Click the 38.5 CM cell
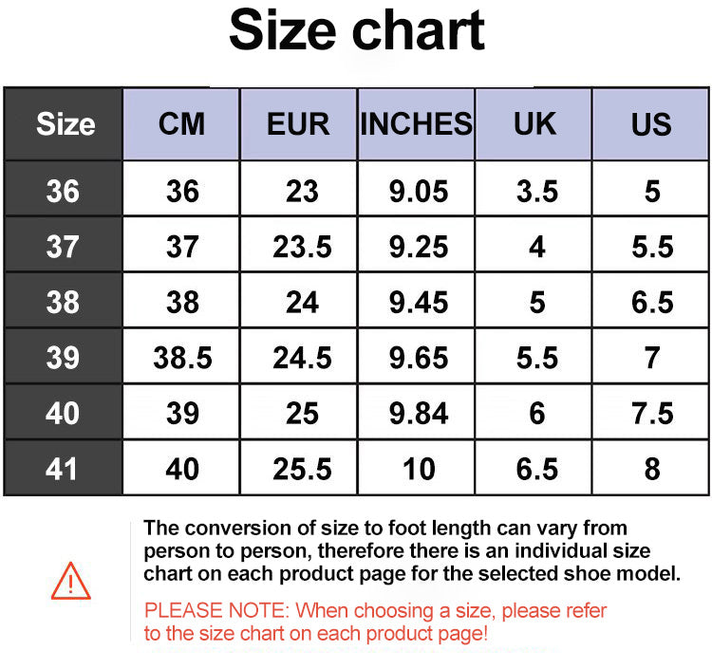 click(x=181, y=356)
